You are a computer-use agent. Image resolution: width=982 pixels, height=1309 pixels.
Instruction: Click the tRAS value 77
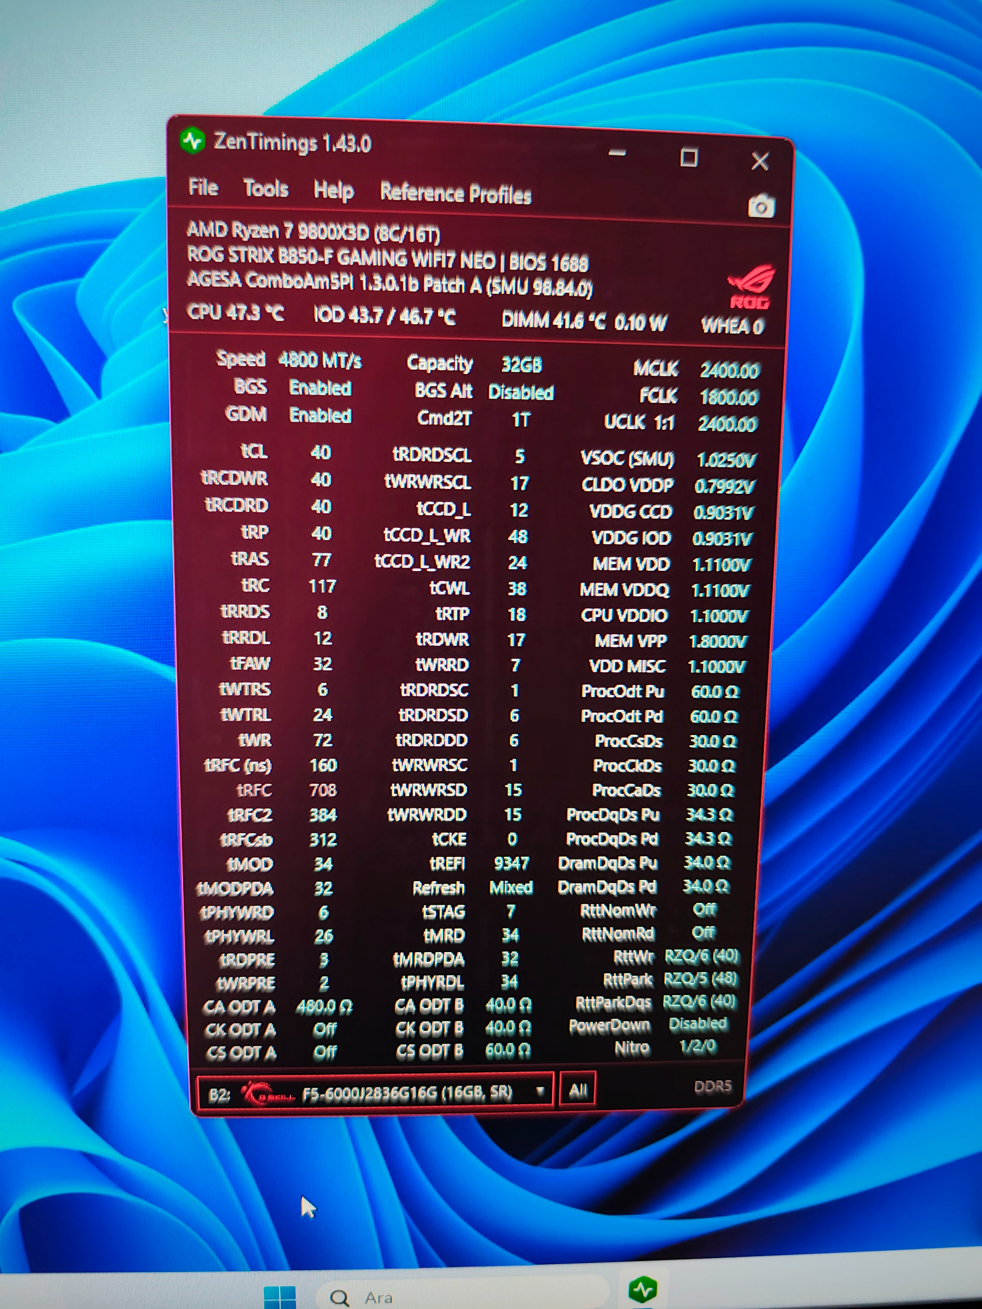pos(321,559)
